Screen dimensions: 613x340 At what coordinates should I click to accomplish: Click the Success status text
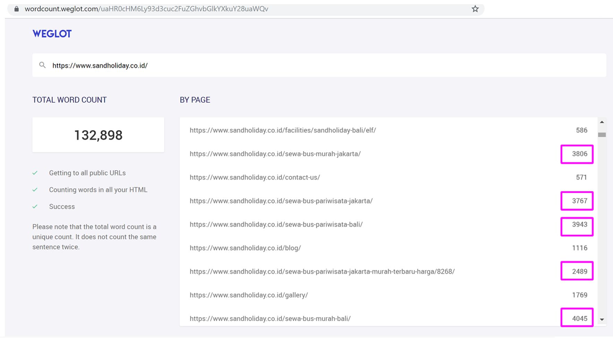point(62,206)
